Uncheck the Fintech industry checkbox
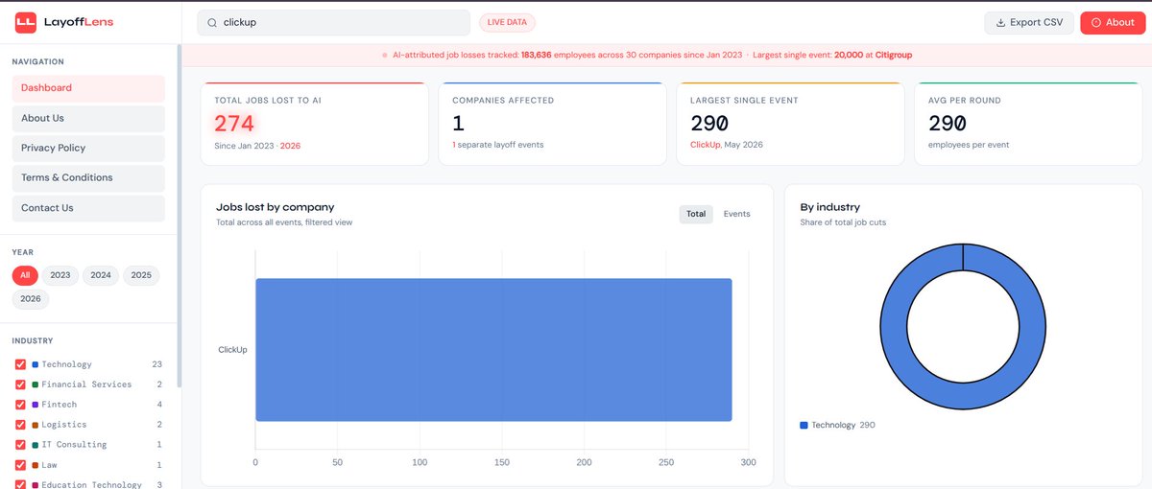Viewport: 1152px width, 489px height. pyautogui.click(x=21, y=405)
